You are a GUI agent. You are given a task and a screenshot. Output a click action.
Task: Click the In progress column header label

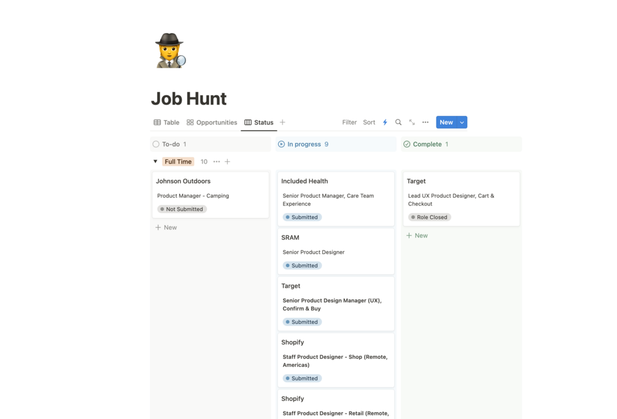[304, 144]
